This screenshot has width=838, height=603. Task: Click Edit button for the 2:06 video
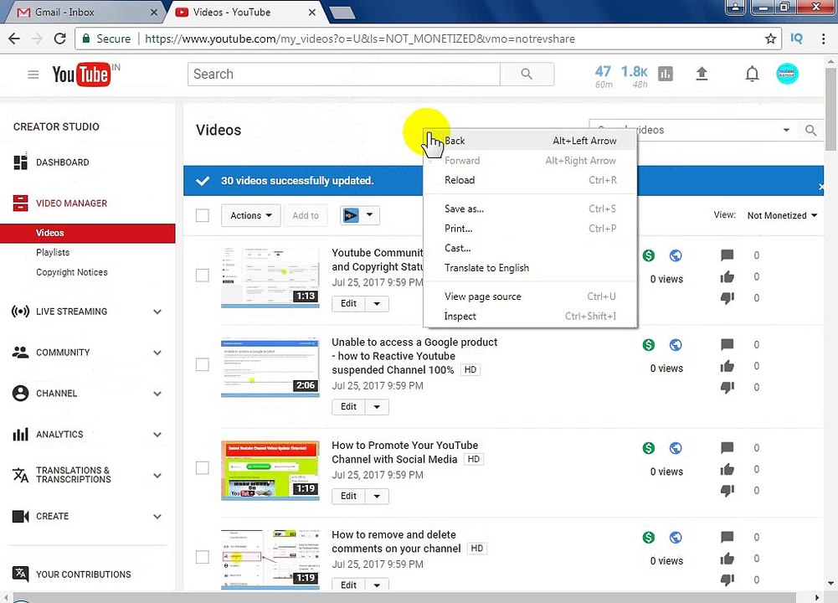348,407
